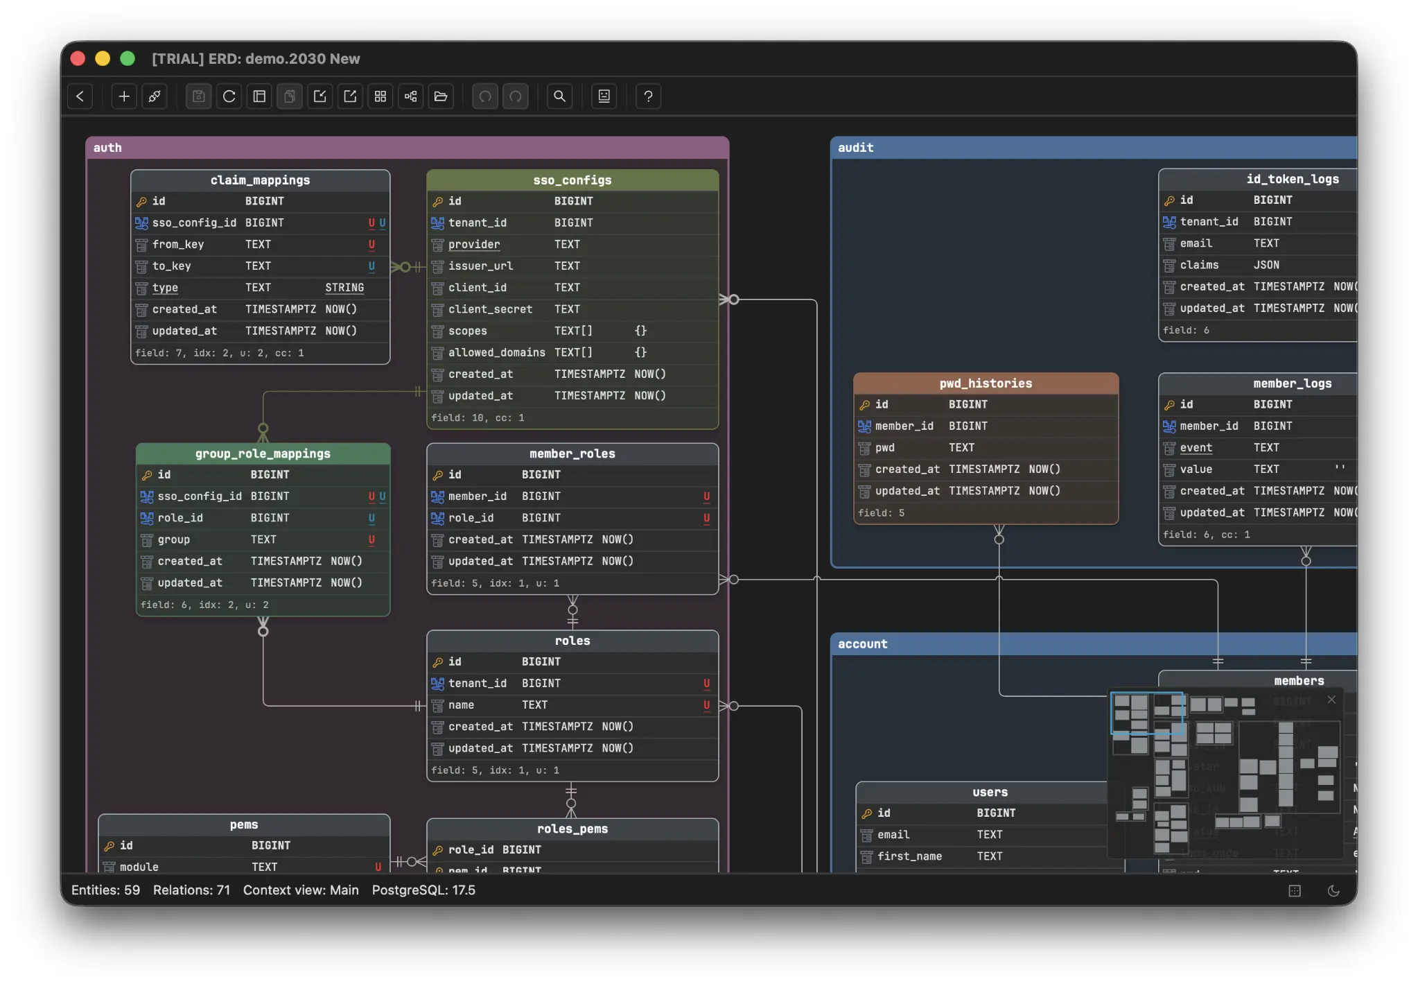Click the pwd field in pwd_histories
Screen dimensions: 1418x986
point(986,448)
